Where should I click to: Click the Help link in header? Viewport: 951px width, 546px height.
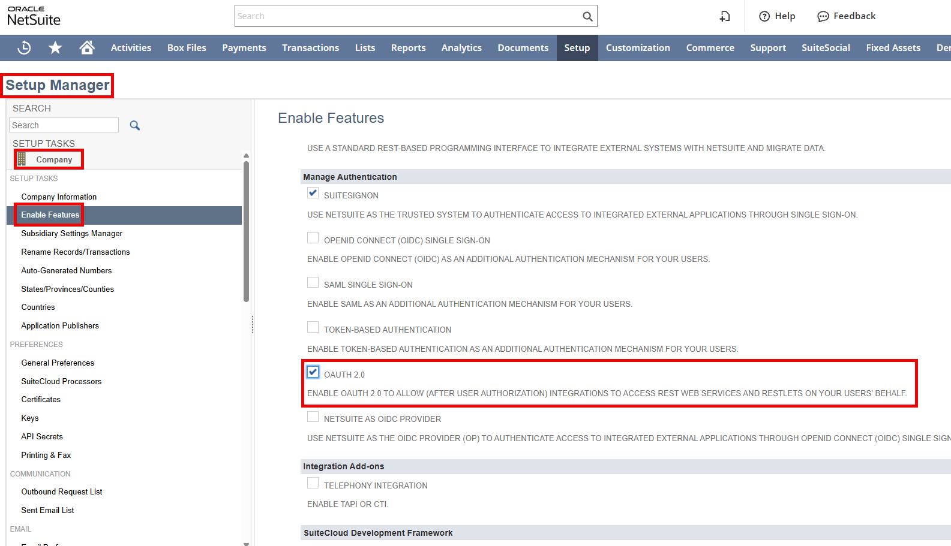[785, 16]
